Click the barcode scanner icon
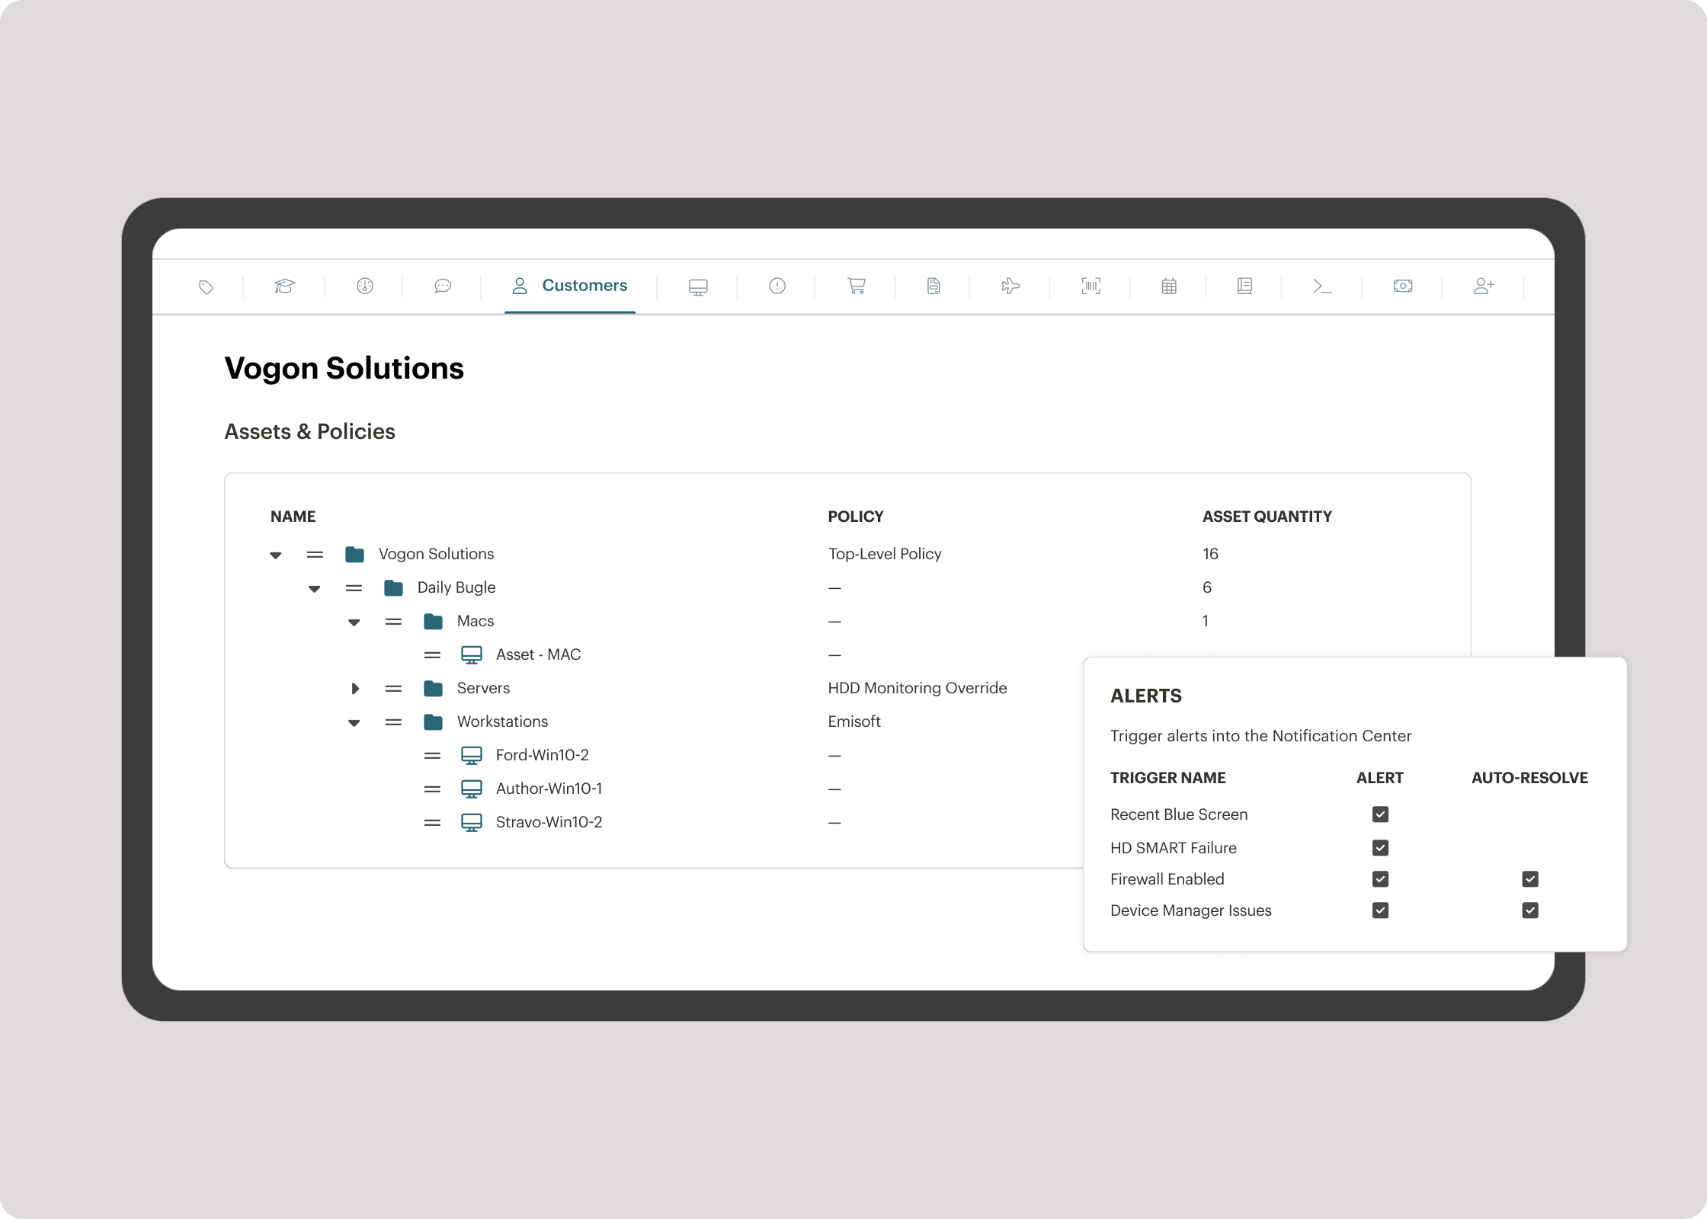The width and height of the screenshot is (1707, 1219). [1090, 286]
